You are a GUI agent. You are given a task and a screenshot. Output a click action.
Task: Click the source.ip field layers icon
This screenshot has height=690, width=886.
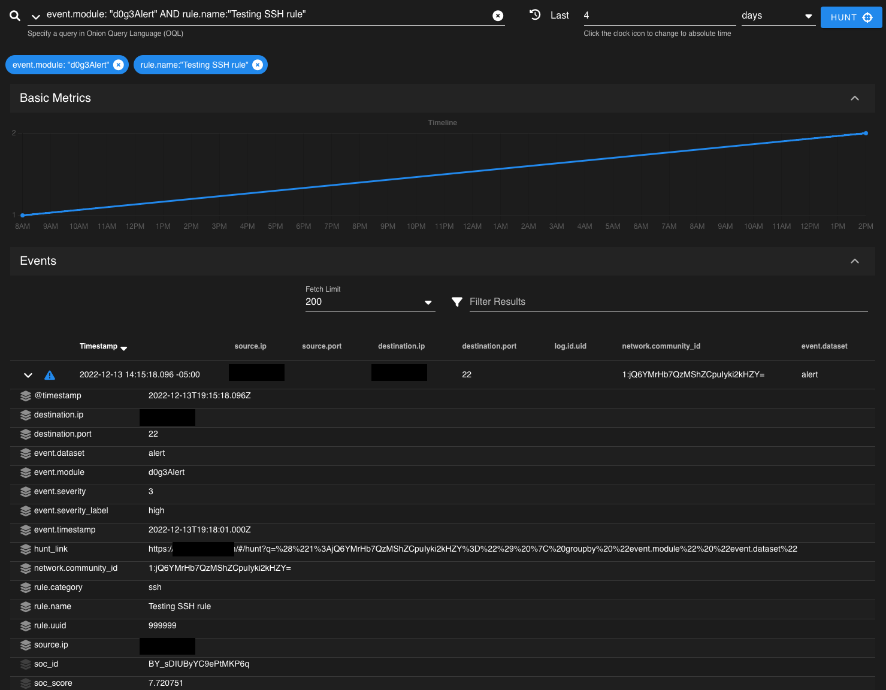point(26,645)
